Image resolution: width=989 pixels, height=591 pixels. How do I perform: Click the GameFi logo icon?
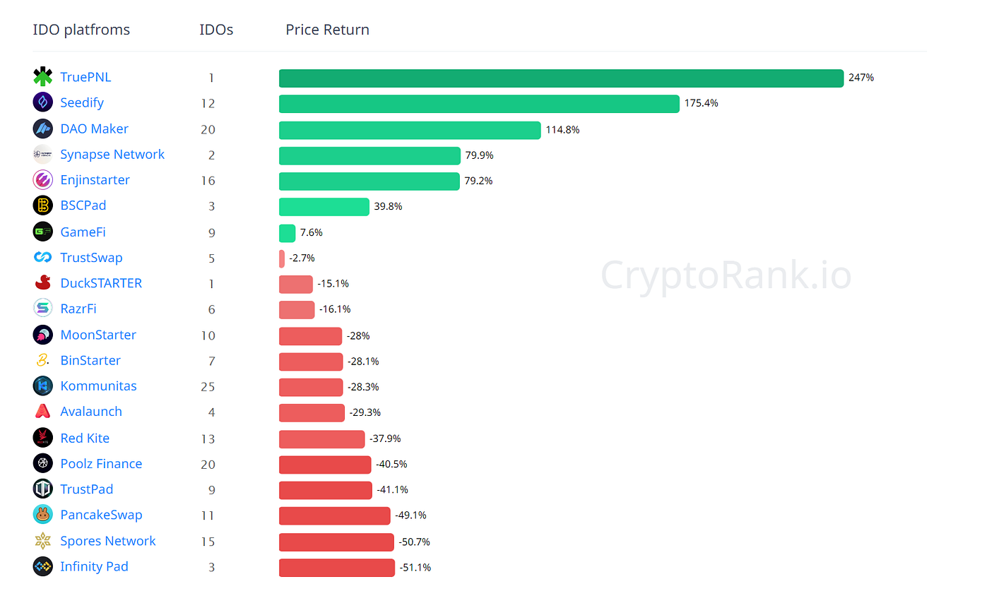(43, 232)
